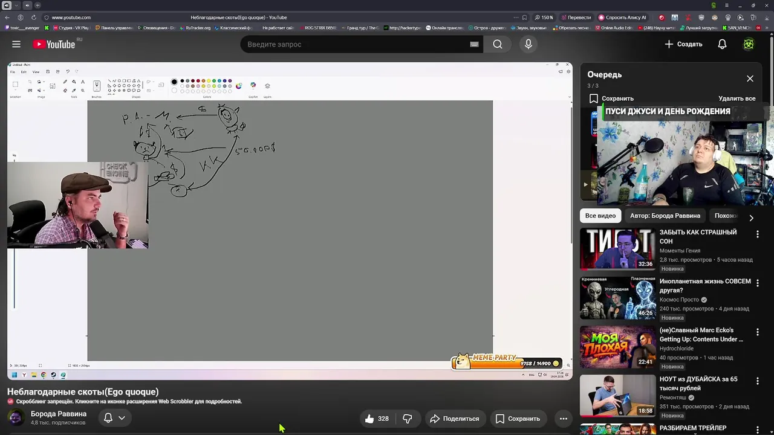This screenshot has height=435, width=774.
Task: Dislike the video
Action: click(x=408, y=419)
